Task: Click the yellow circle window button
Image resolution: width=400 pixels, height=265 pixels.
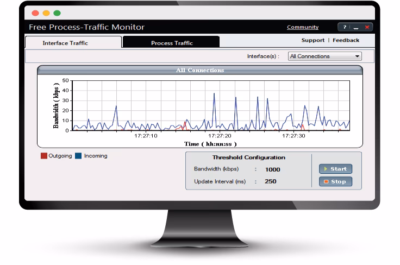Action: point(46,13)
